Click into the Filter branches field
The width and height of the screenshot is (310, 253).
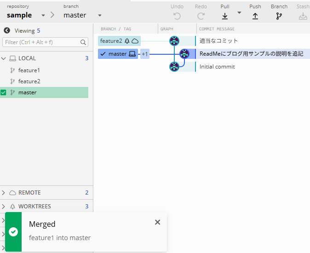45,42
